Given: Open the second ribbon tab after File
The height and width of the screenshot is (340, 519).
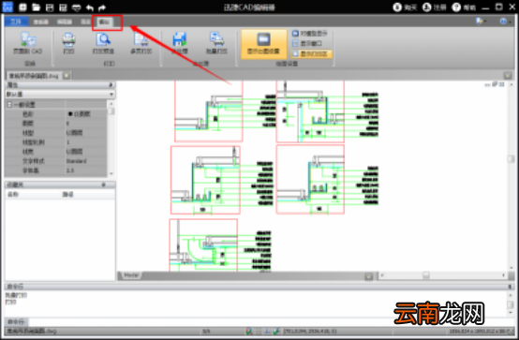Looking at the screenshot, I should (41, 22).
